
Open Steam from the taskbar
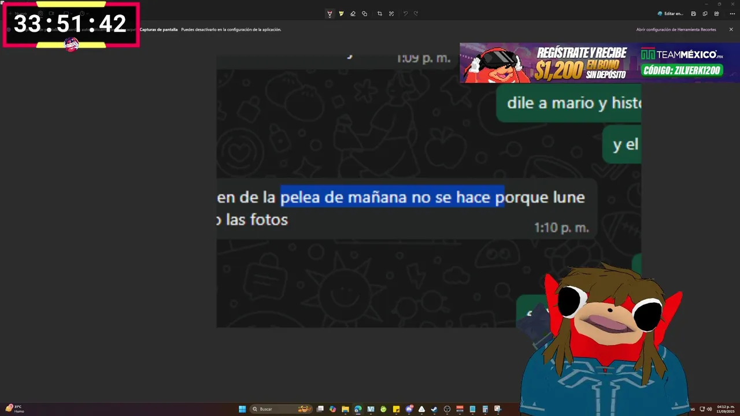tap(434, 409)
